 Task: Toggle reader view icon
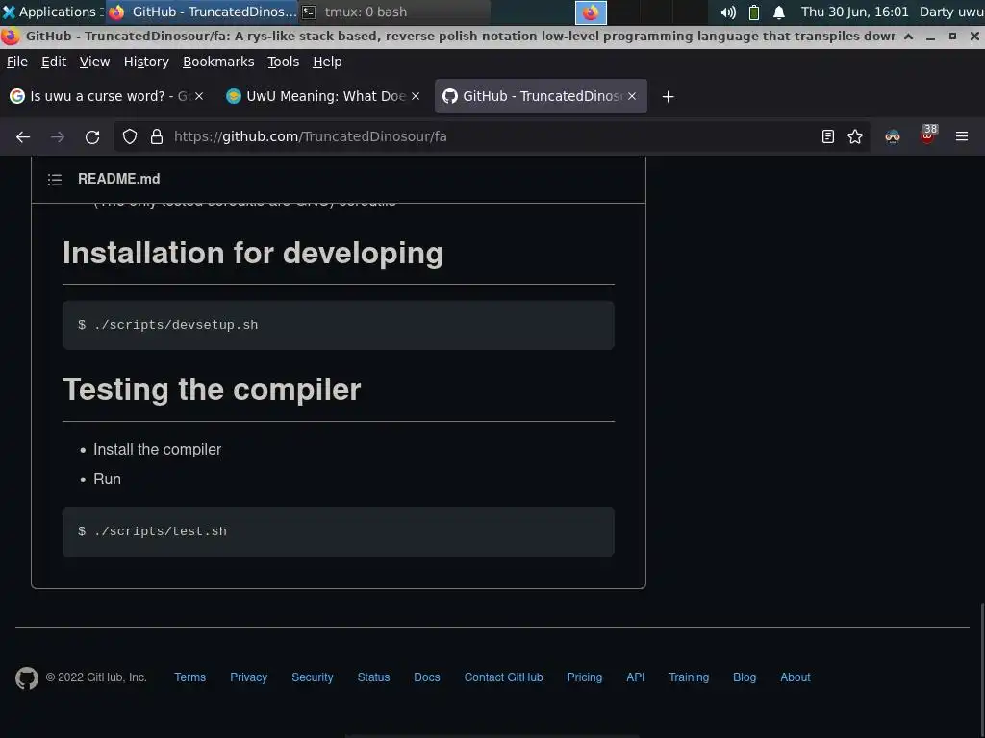pyautogui.click(x=828, y=136)
